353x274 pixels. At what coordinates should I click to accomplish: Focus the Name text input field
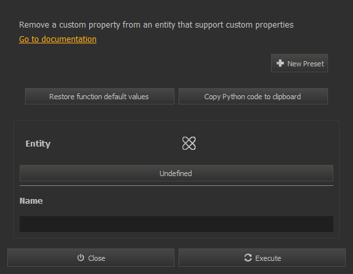pos(176,224)
